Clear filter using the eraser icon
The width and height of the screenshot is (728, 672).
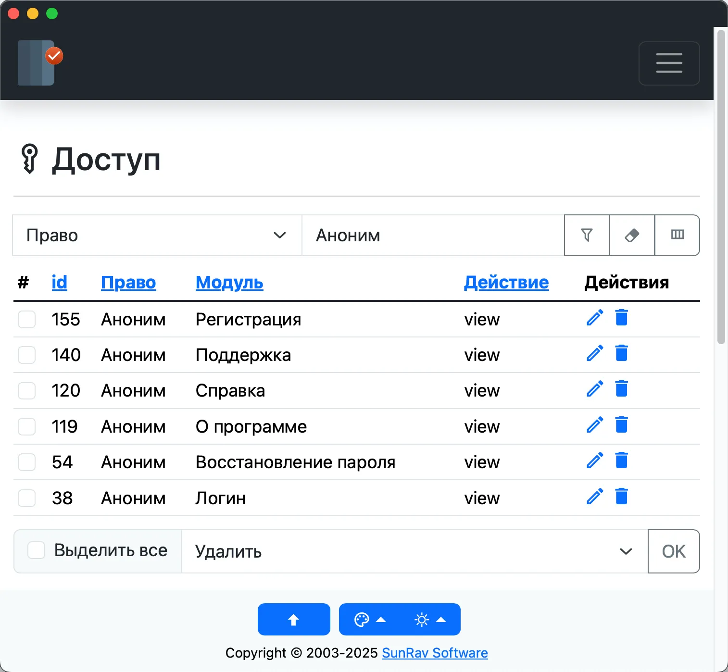pos(632,235)
